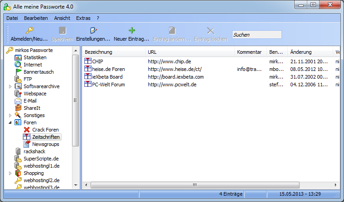Open the Extras menu
The image size is (344, 202).
tap(83, 18)
